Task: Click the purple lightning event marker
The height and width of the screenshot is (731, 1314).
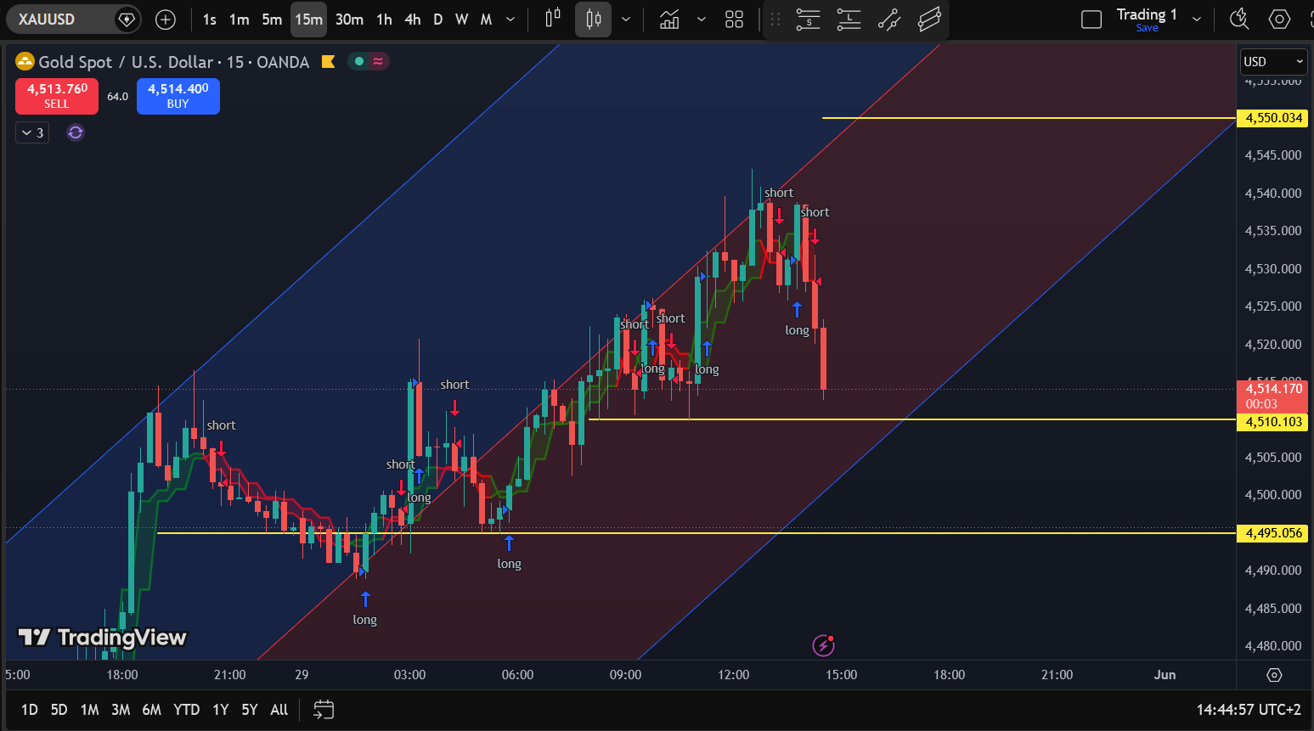Action: point(823,646)
